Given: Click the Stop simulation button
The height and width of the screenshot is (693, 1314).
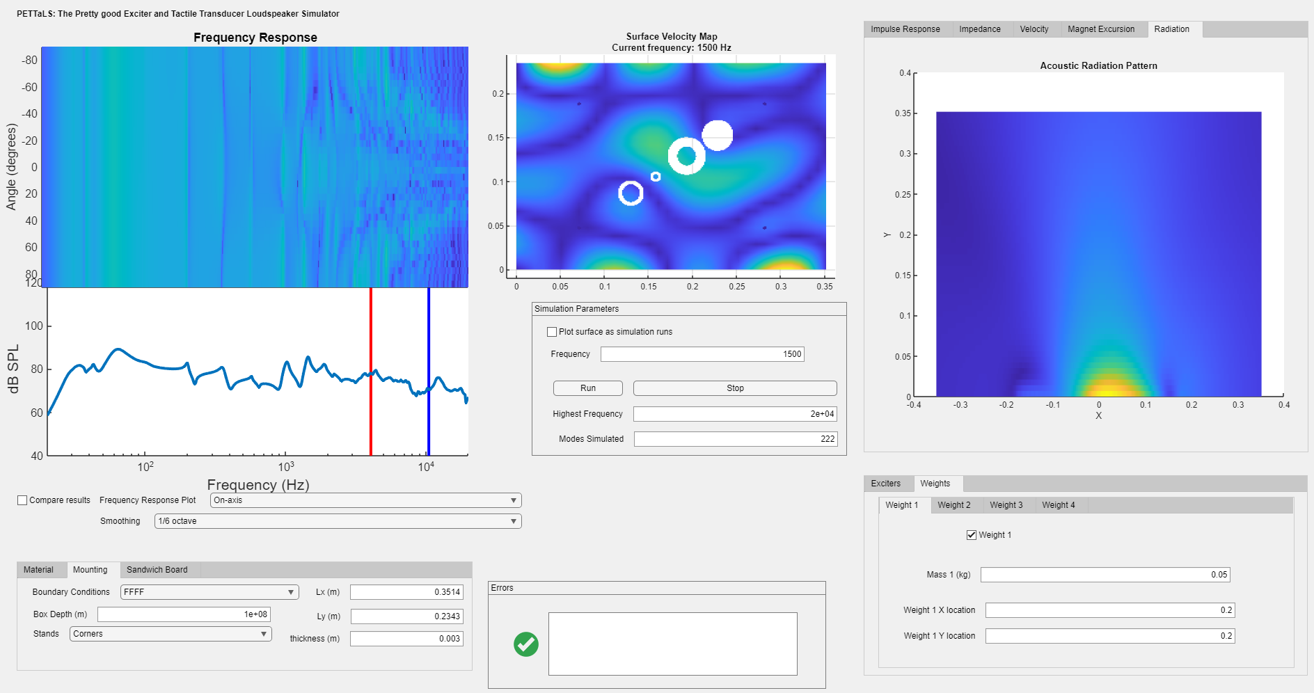Looking at the screenshot, I should (x=735, y=388).
